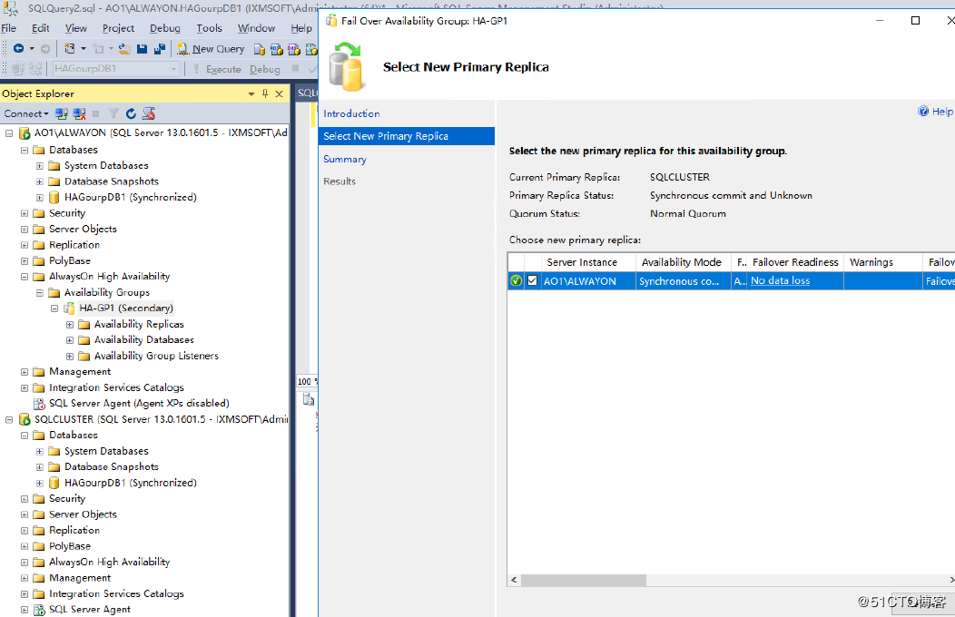Click the HAGourpDB1 database icon under AO1\ALWAYON
Viewport: 955px width, 617px height.
pos(54,197)
